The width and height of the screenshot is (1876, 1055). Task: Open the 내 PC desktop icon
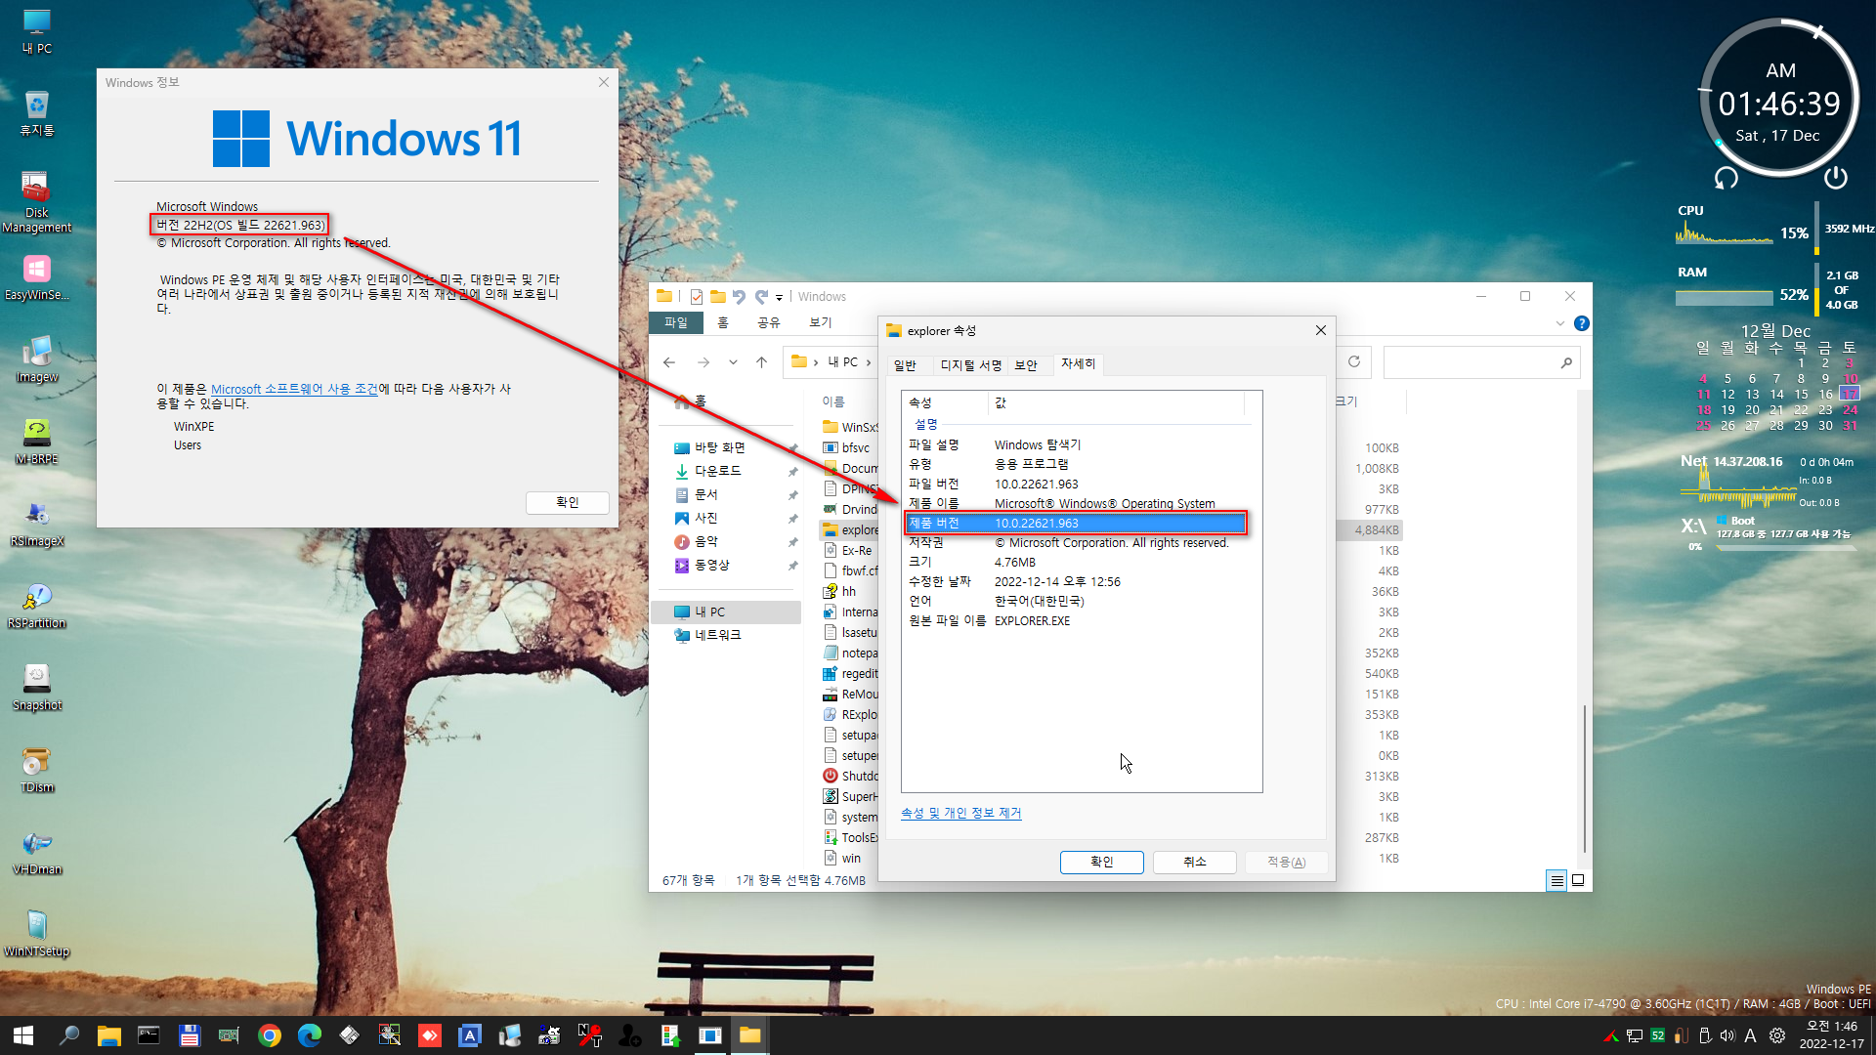coord(37,31)
